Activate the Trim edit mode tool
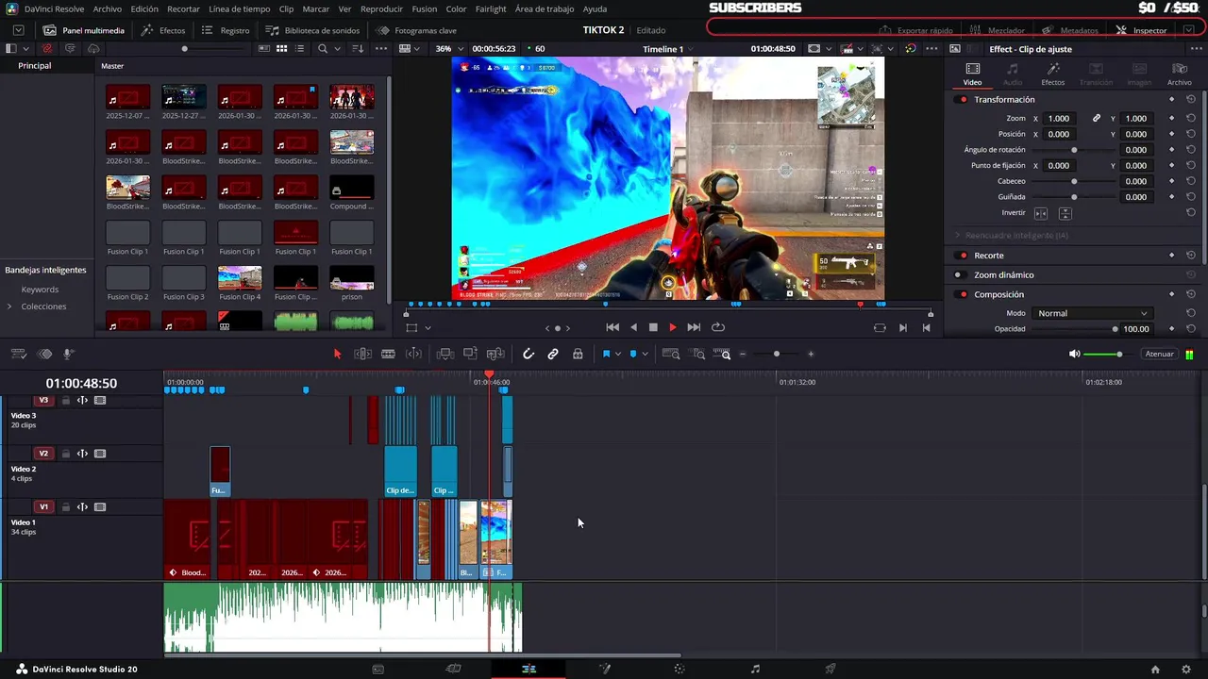The width and height of the screenshot is (1208, 679). [362, 354]
